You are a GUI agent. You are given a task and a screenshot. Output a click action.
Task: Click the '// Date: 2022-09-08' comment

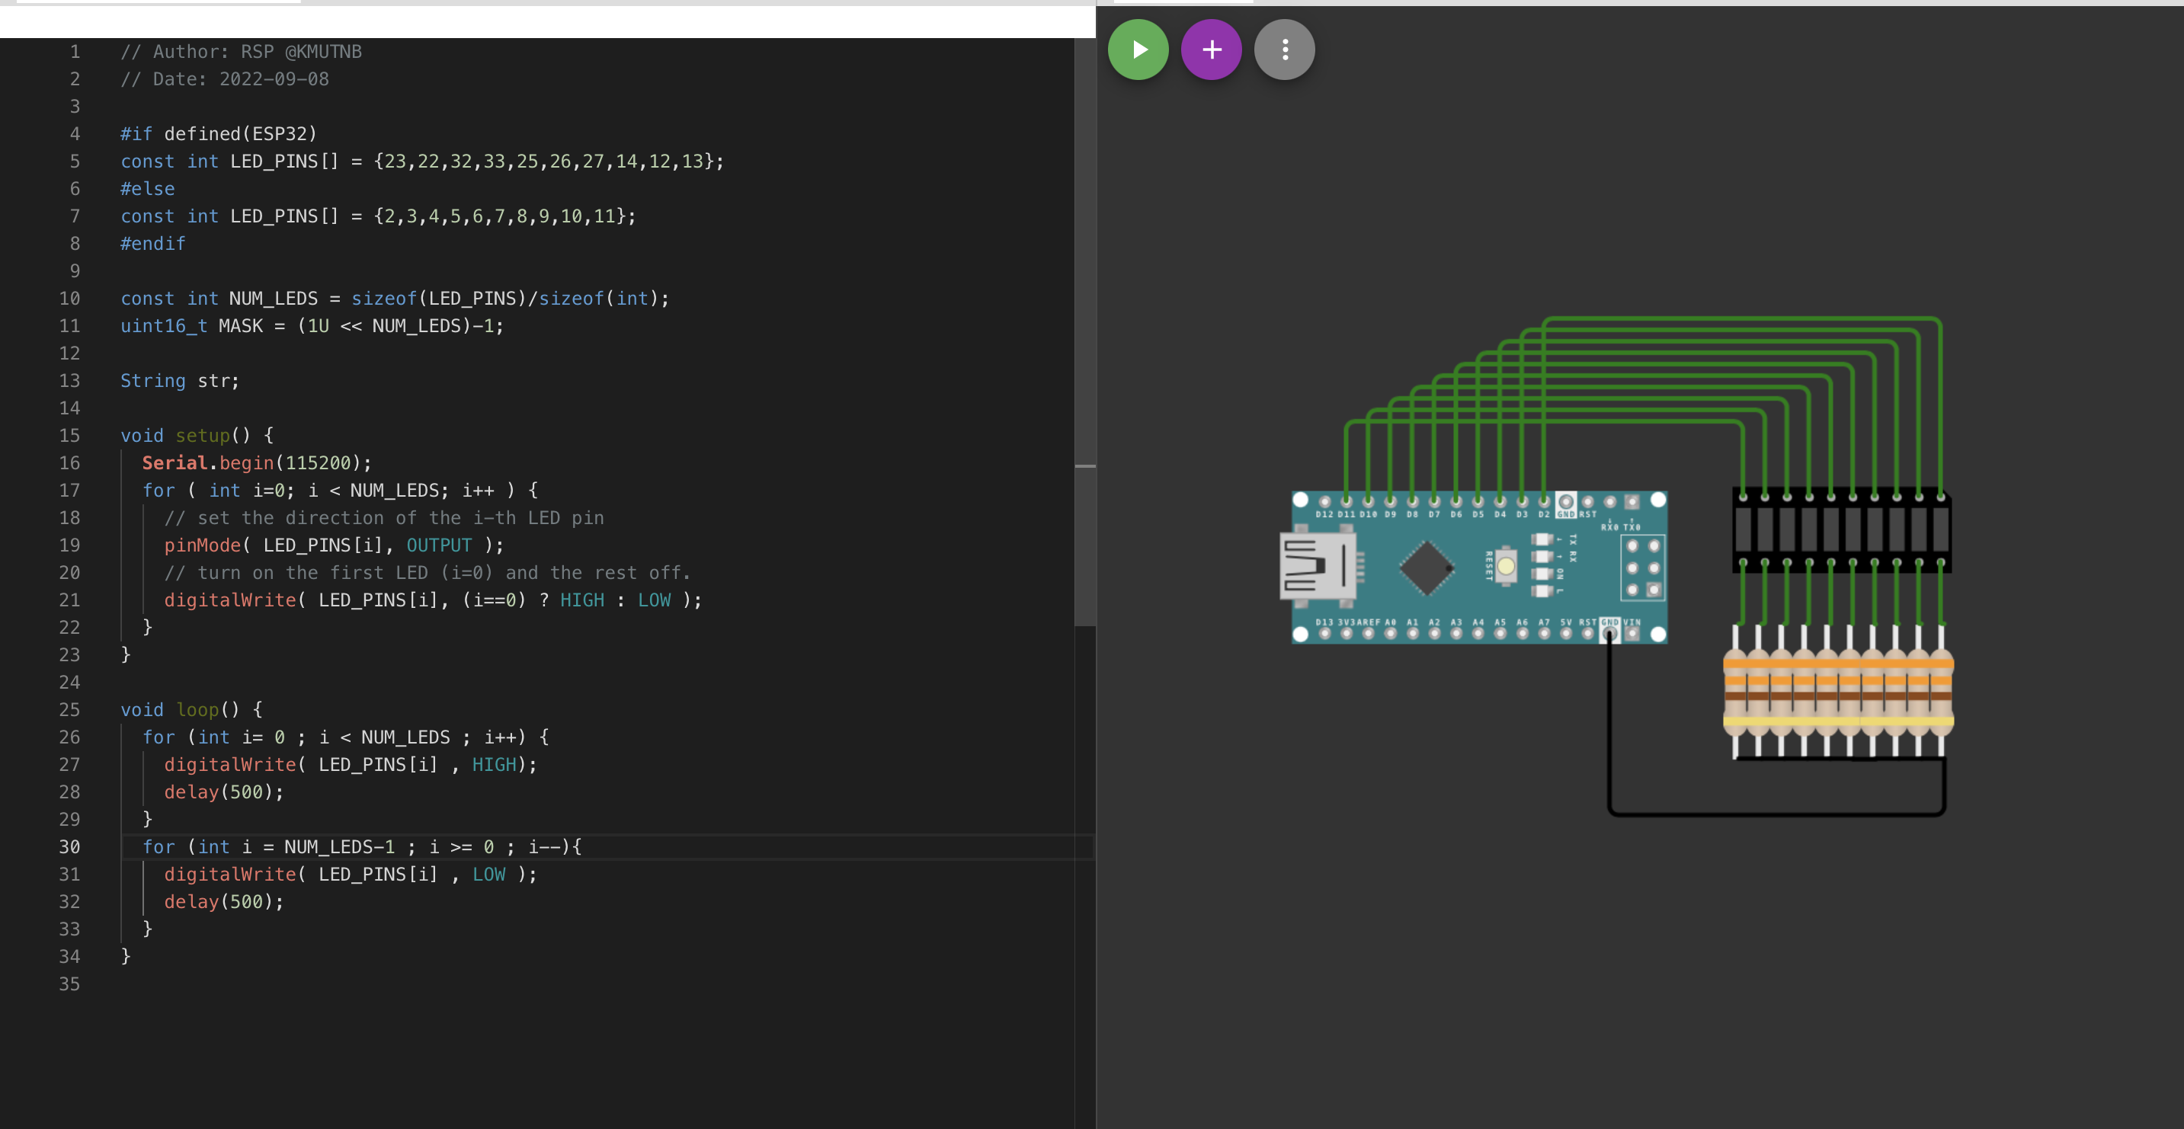(225, 78)
